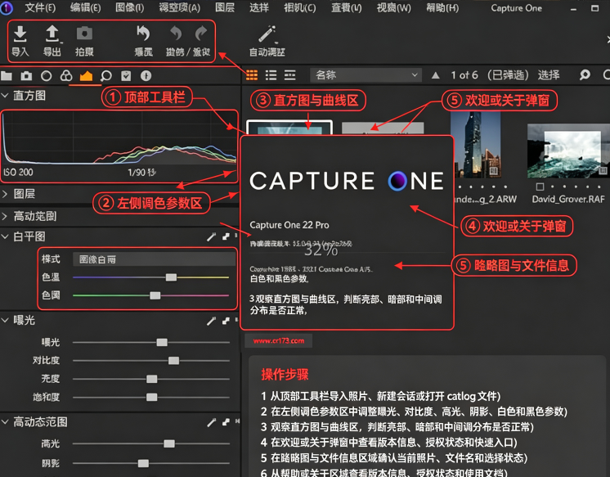Click the histogram graph area

[x=119, y=137]
